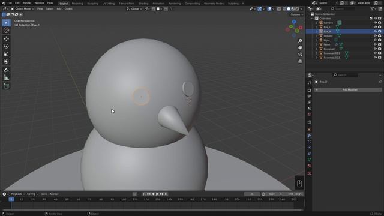384x216 pixels.
Task: Click the current frame number field
Action: [x=252, y=194]
